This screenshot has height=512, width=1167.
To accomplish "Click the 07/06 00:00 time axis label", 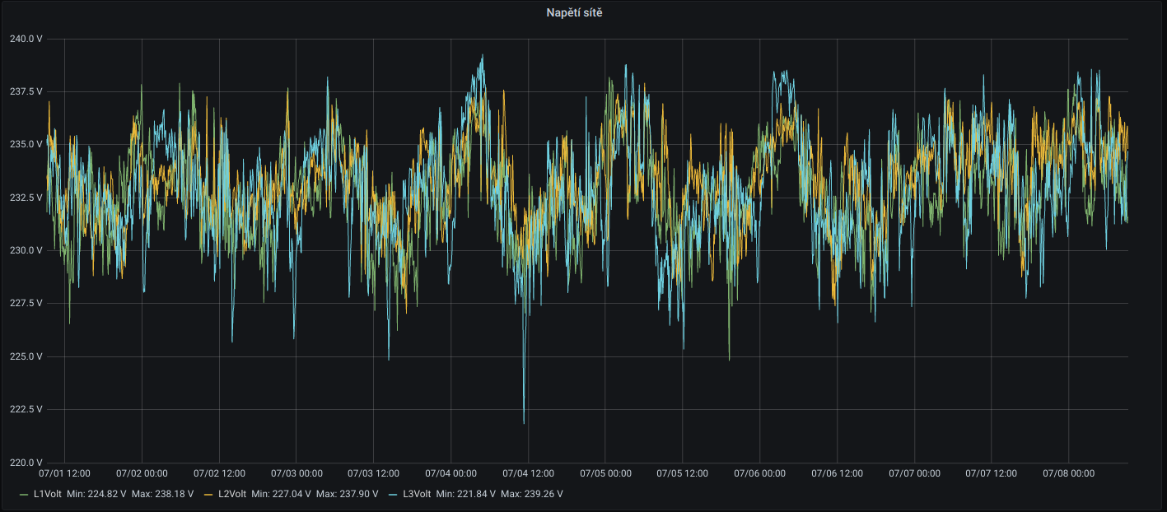I will [x=759, y=473].
